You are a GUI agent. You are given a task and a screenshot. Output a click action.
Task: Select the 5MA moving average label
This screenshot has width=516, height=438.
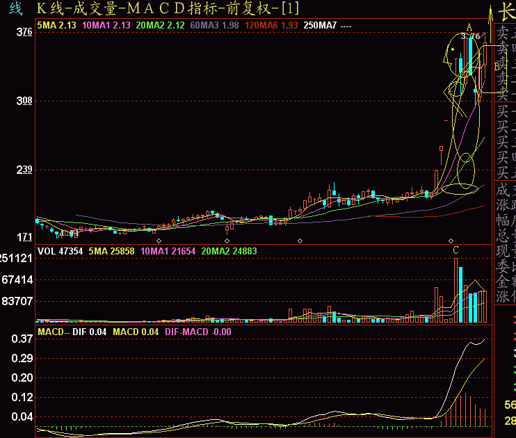click(x=56, y=25)
